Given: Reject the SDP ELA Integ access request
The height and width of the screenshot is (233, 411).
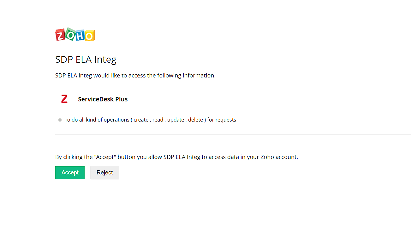Looking at the screenshot, I should click(x=104, y=173).
